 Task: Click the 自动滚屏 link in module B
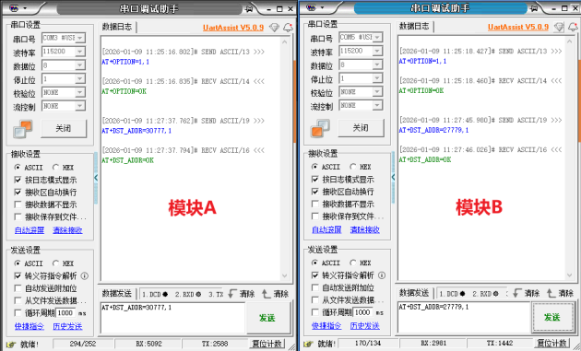(326, 229)
